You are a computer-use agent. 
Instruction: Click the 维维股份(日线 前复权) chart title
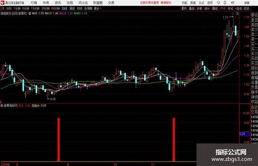14,13
